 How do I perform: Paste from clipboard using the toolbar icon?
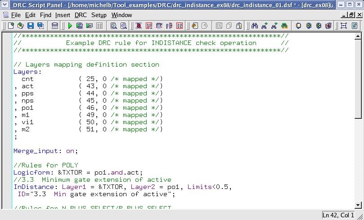tap(238, 26)
